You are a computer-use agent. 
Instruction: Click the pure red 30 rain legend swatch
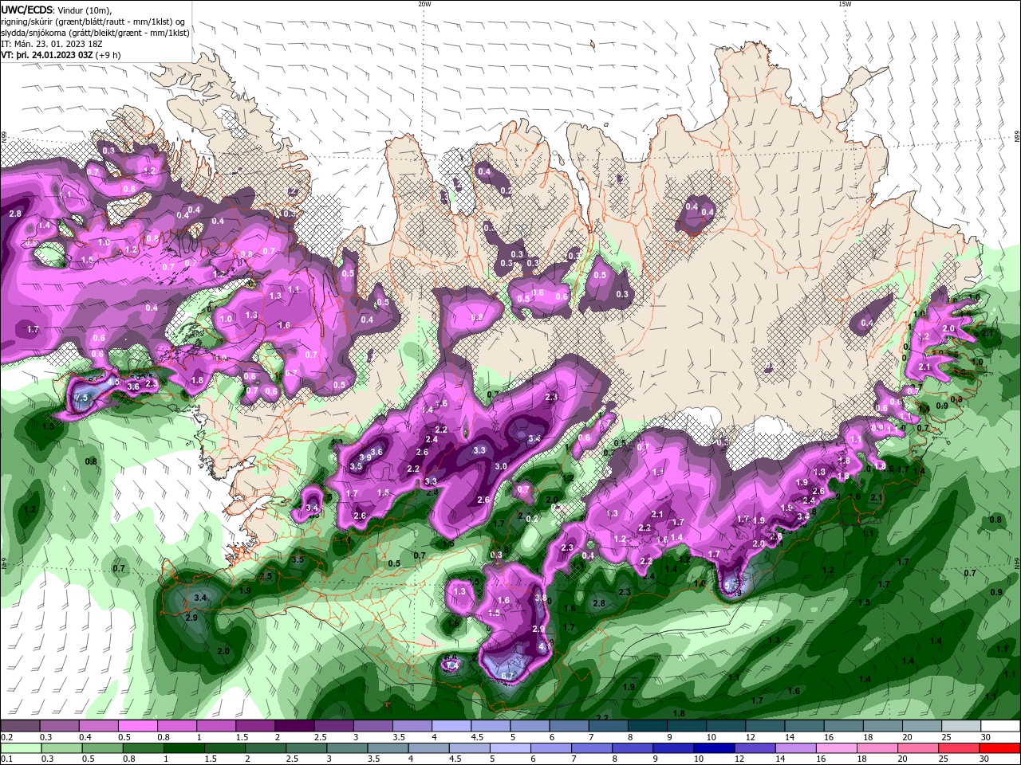point(1000,748)
